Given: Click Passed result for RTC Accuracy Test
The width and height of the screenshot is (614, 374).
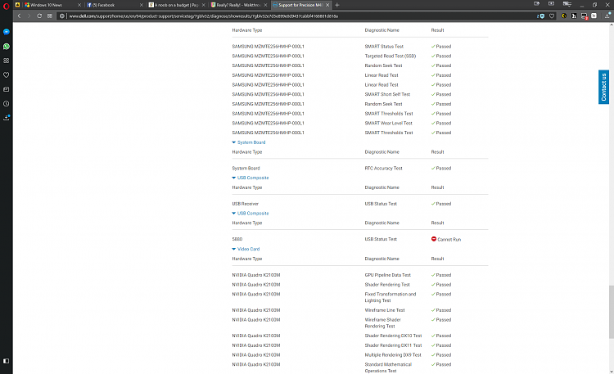Looking at the screenshot, I should [x=441, y=168].
